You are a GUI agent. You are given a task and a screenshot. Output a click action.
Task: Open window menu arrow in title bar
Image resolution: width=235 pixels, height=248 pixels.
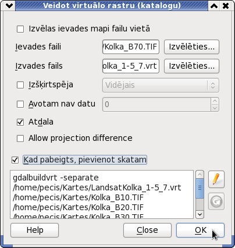coord(9,6)
